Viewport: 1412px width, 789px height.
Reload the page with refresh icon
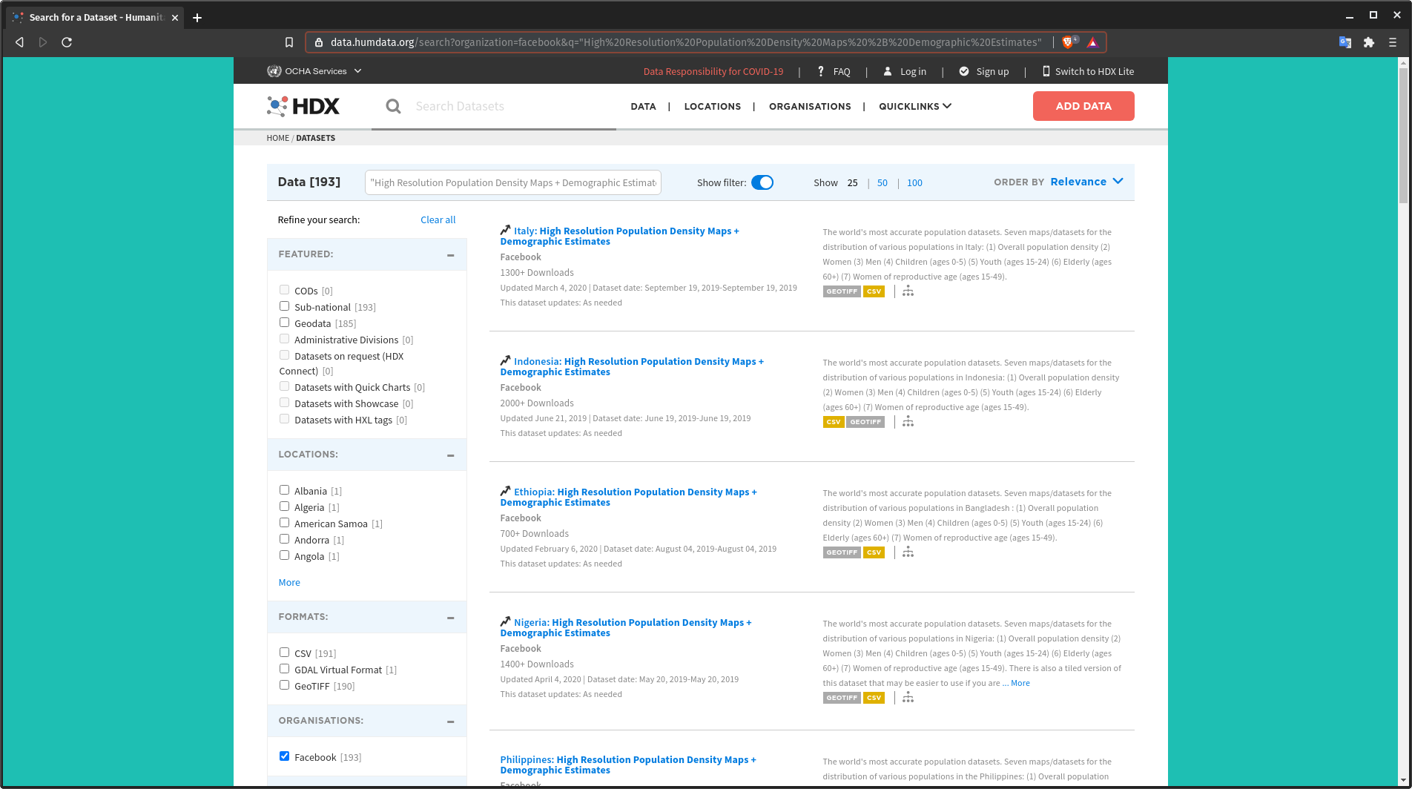click(67, 42)
